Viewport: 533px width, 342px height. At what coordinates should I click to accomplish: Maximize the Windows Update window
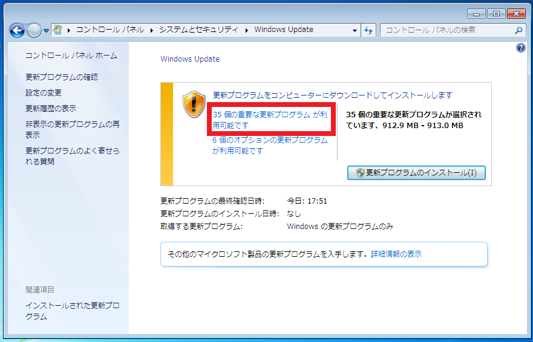pyautogui.click(x=496, y=13)
